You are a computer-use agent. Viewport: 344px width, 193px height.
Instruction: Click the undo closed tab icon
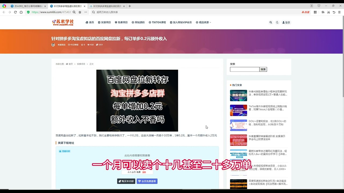pyautogui.click(x=334, y=12)
